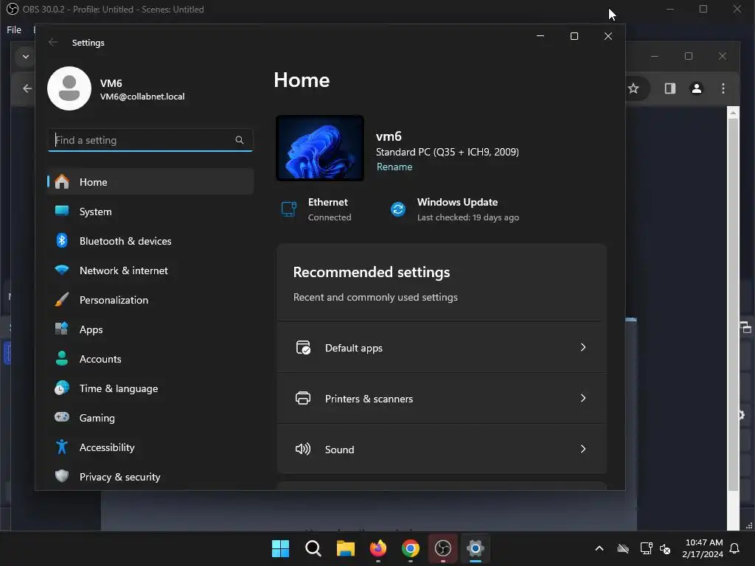Expand Default apps row chevron
The width and height of the screenshot is (755, 566).
click(583, 348)
